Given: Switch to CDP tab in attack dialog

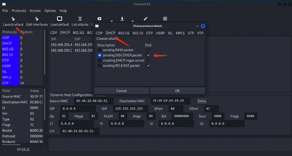Looking at the screenshot, I should [99, 33].
